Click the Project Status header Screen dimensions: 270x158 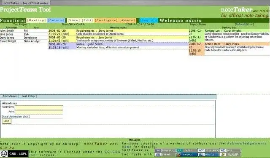(198, 25)
